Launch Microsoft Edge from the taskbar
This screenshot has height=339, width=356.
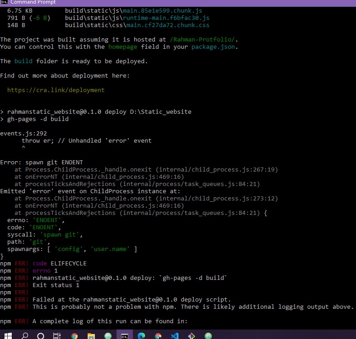pos(141,336)
